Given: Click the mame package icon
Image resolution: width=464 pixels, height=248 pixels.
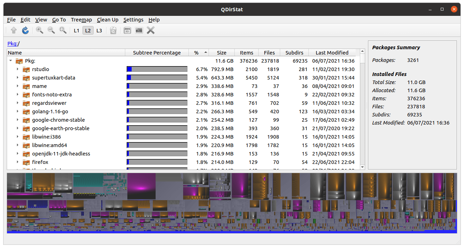Looking at the screenshot, I should coord(26,86).
